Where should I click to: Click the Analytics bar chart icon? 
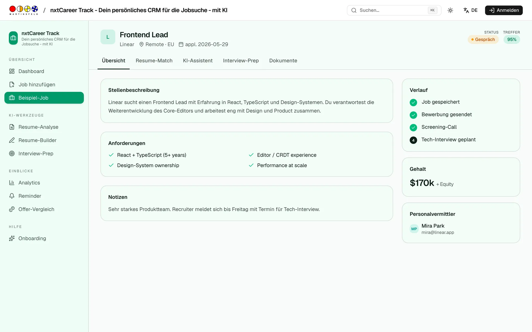click(x=12, y=183)
